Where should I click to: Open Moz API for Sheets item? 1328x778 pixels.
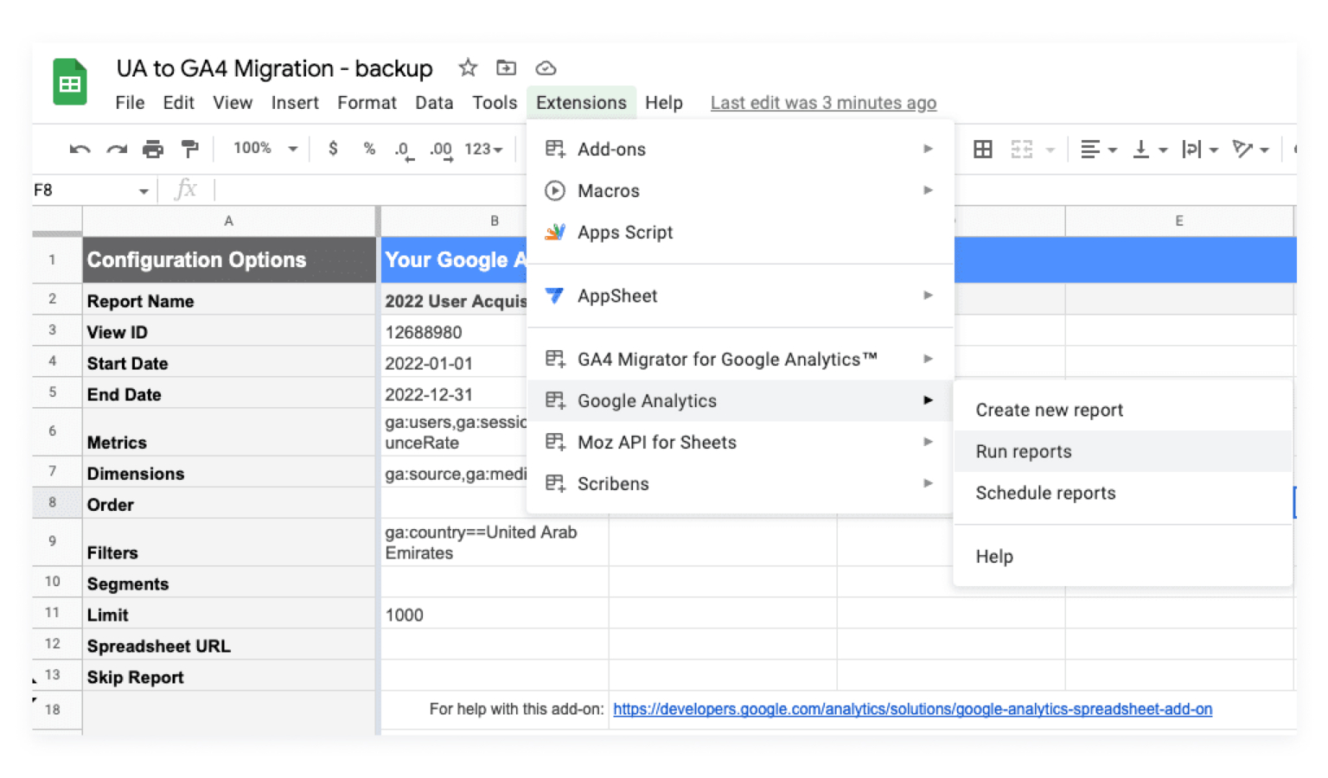point(739,442)
